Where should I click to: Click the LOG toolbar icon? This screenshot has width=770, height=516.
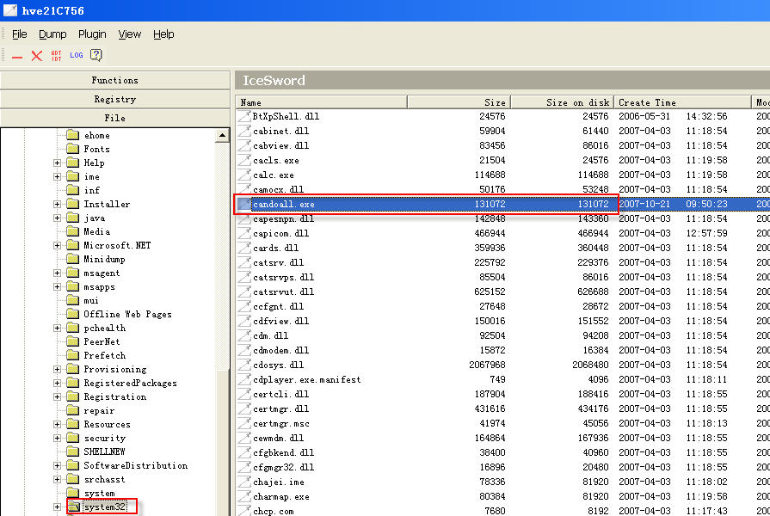pyautogui.click(x=77, y=56)
